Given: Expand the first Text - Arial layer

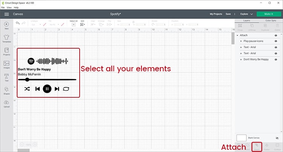Looking at the screenshot, I should coord(241,47).
